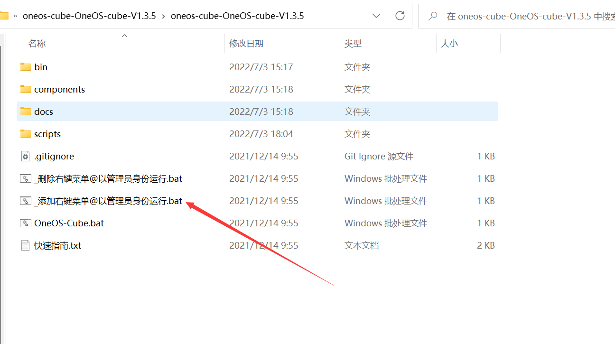Select the scripts folder name
This screenshot has height=344, width=615.
coord(47,134)
